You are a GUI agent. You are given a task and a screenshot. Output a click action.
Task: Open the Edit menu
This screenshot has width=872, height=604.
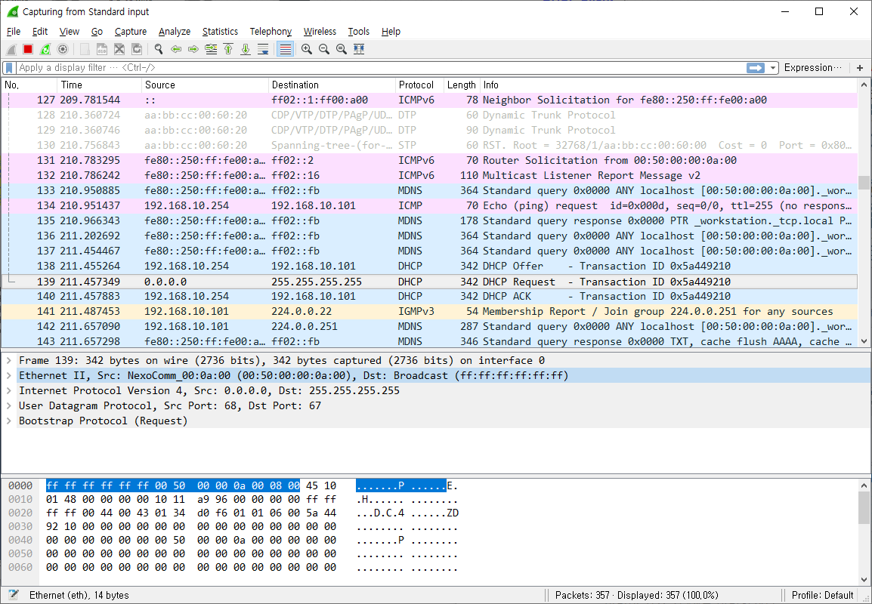tap(40, 32)
